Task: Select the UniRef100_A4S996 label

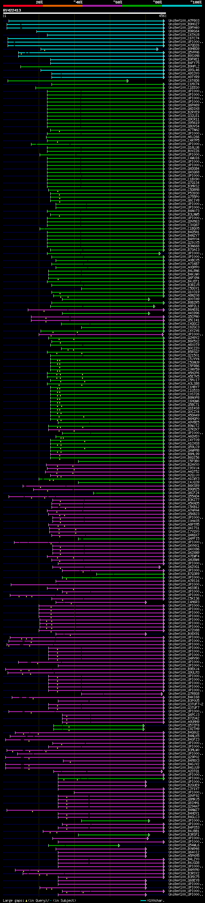Action: pos(184,313)
